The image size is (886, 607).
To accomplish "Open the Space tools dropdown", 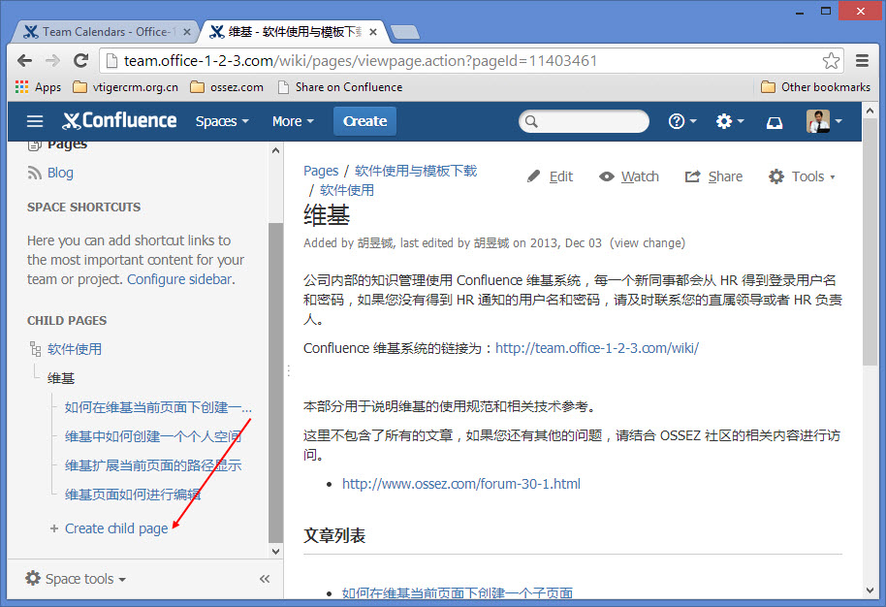I will pyautogui.click(x=76, y=579).
